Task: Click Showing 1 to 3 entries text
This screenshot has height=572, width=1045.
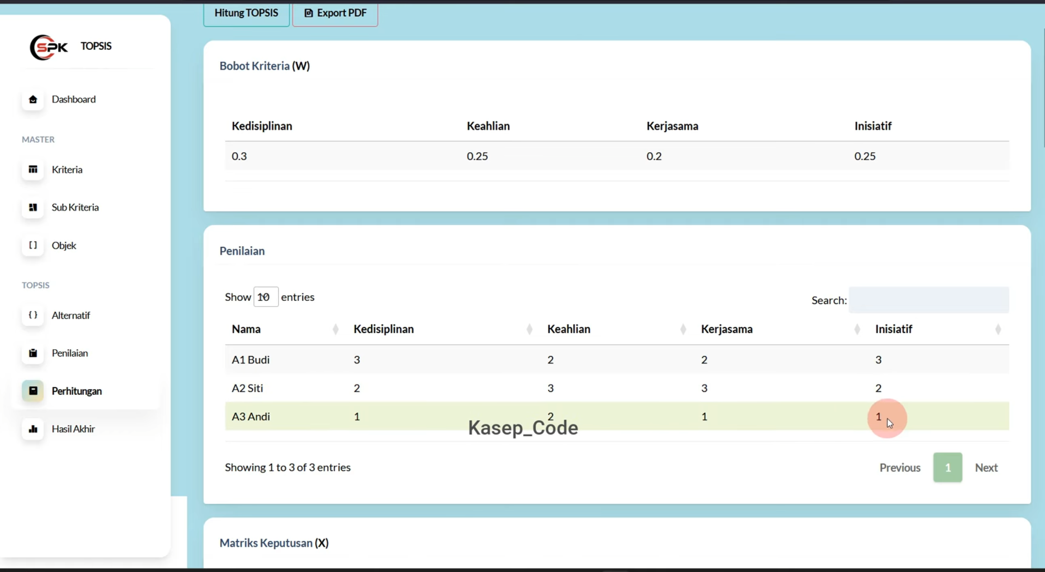Action: pyautogui.click(x=287, y=467)
